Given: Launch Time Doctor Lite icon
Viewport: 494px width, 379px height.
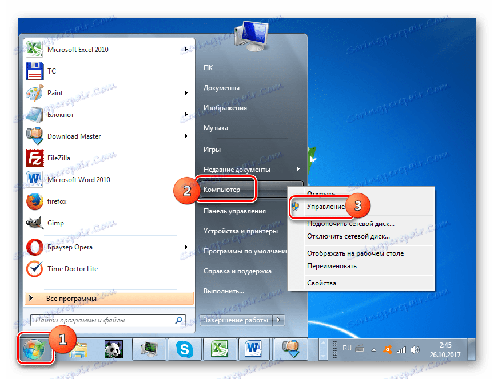Looking at the screenshot, I should pyautogui.click(x=34, y=269).
